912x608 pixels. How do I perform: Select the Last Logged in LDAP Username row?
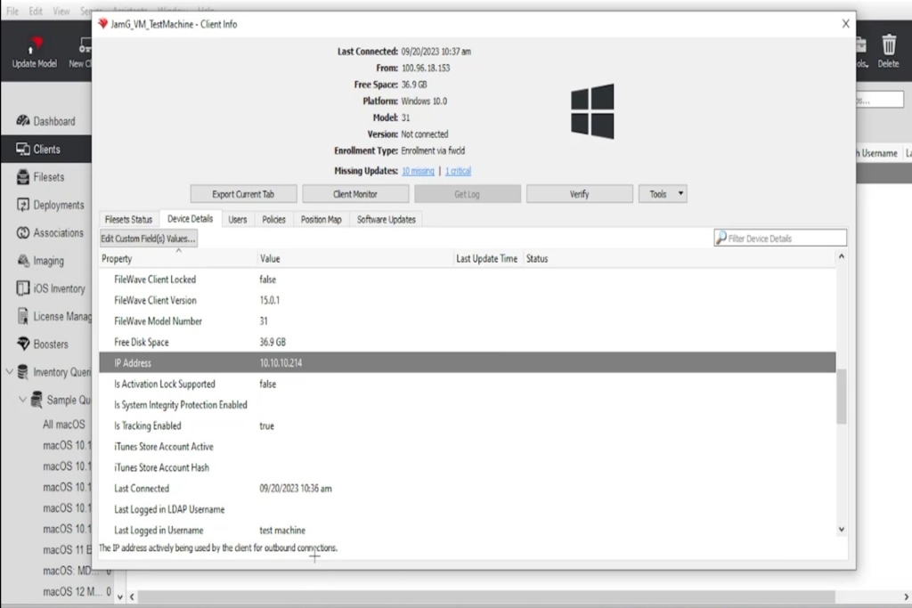coord(467,510)
